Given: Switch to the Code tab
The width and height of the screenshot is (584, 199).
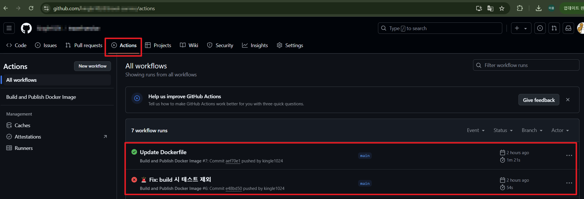Looking at the screenshot, I should coord(16,45).
